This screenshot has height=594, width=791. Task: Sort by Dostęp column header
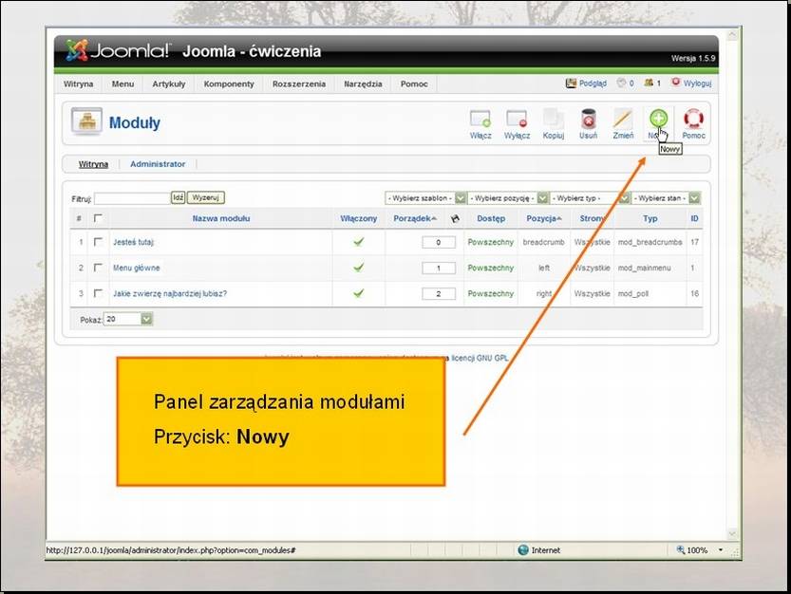pyautogui.click(x=491, y=218)
